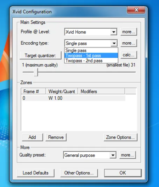Open more options for Profile @ Level
Viewport: 159px width, 187px height.
coord(129,32)
